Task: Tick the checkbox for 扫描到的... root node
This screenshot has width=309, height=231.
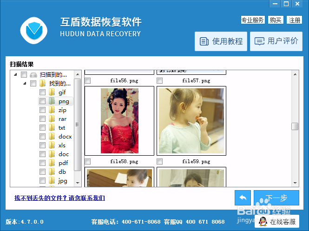Action: tap(24, 75)
